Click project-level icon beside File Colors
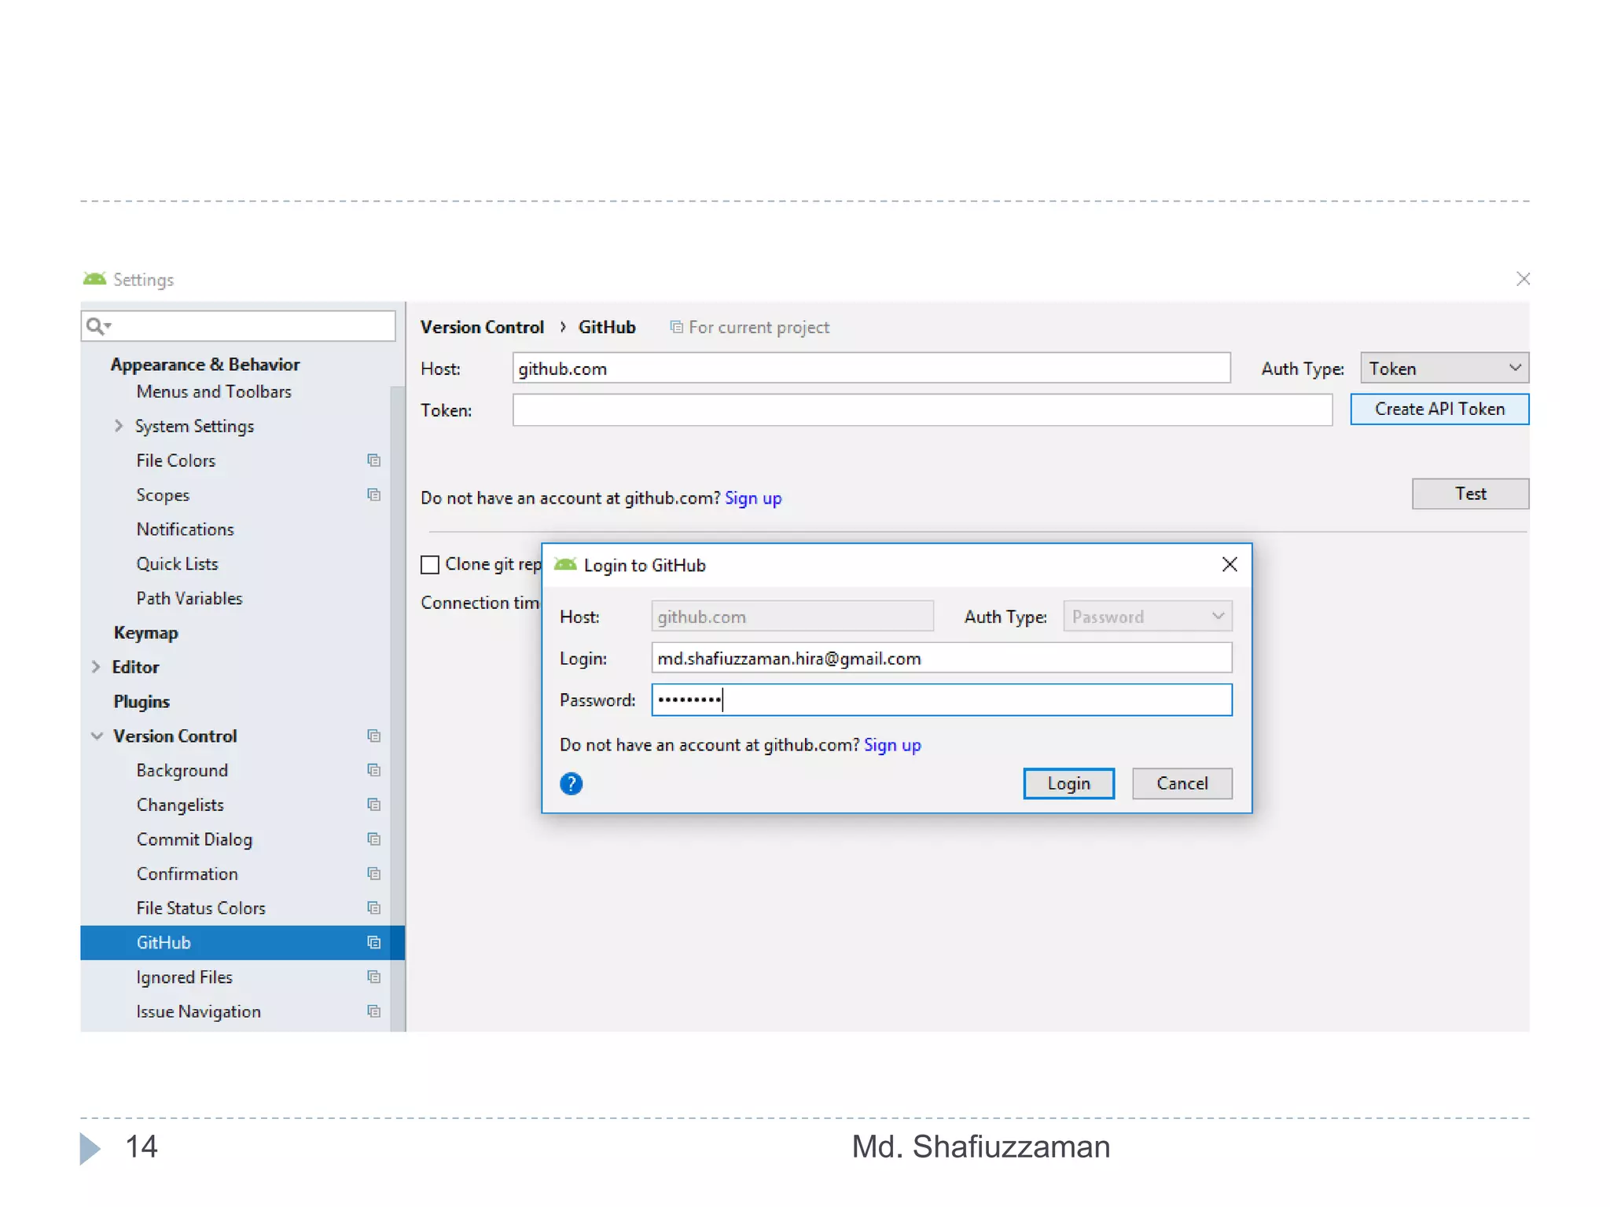This screenshot has height=1207, width=1610. click(x=374, y=460)
